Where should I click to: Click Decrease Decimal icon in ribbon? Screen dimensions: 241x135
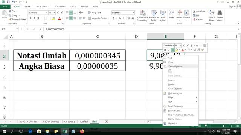point(133,18)
